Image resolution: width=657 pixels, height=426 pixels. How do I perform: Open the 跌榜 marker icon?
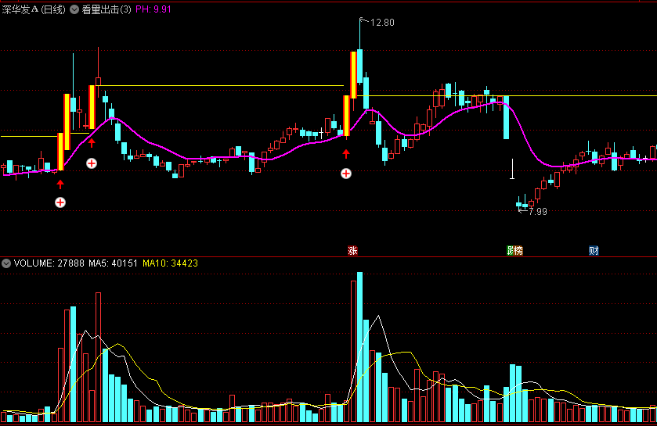514,250
